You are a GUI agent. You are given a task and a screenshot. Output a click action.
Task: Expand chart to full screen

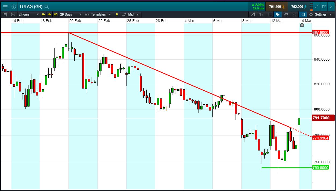click(x=316, y=7)
